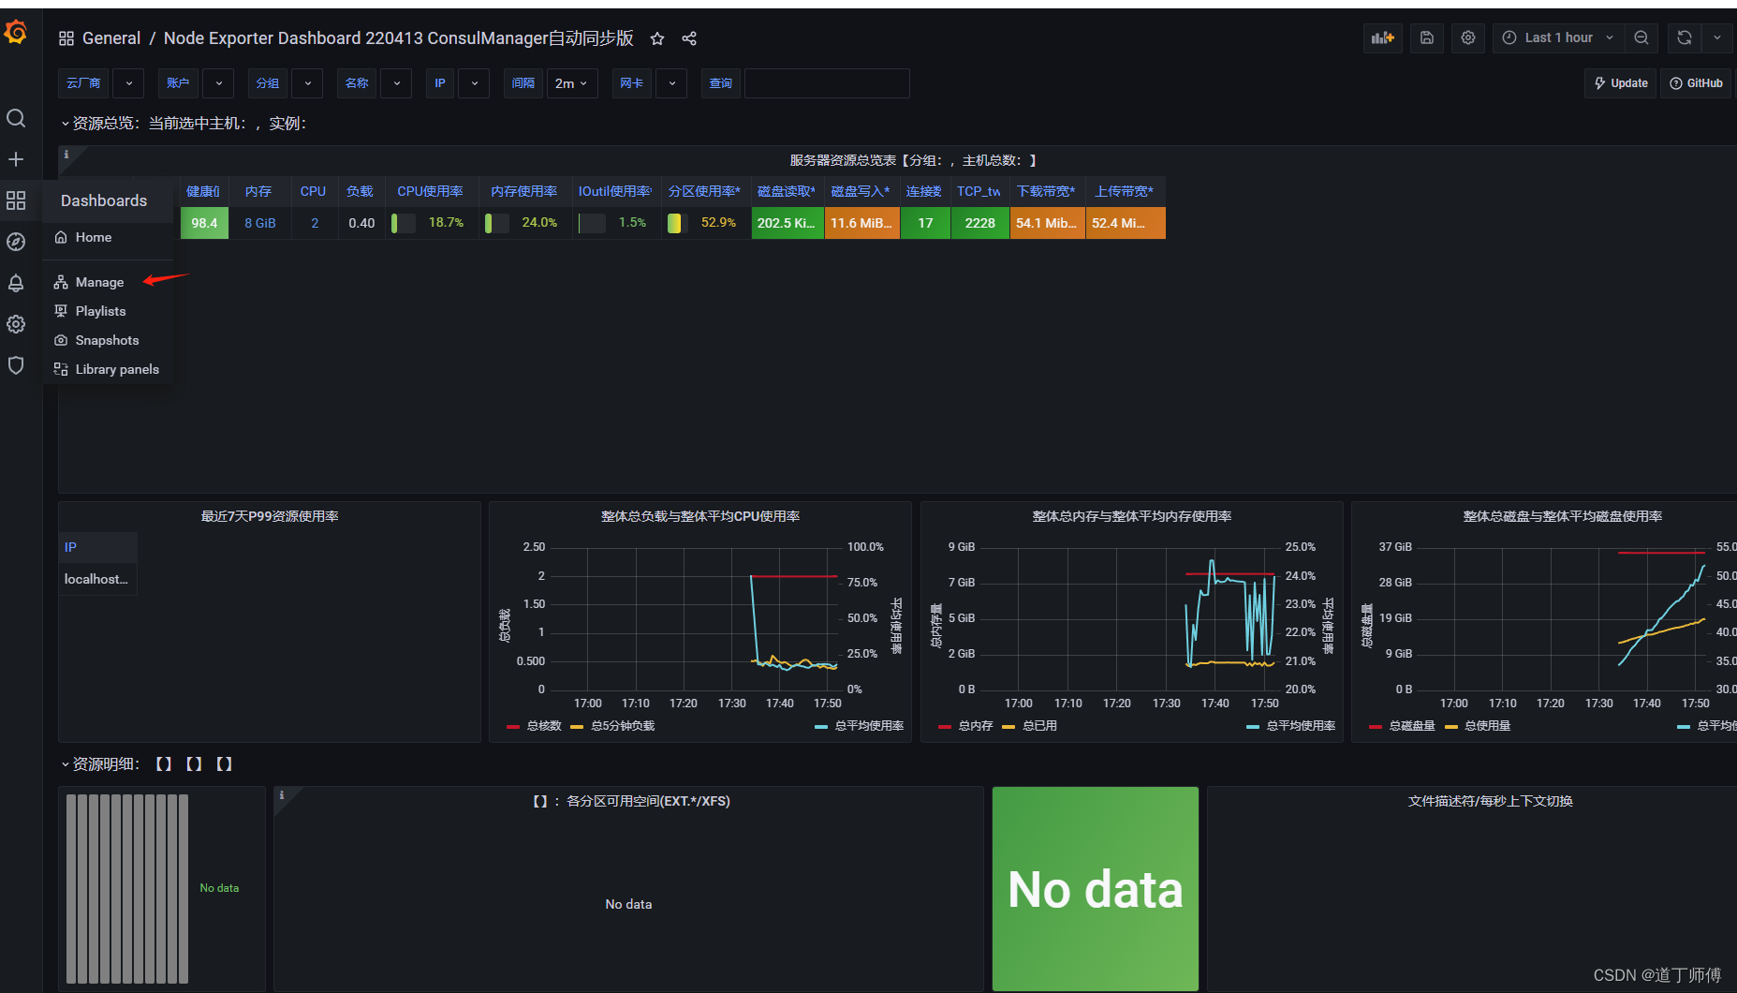Click the dashboard title Node Exporter Dashboard
Image resolution: width=1737 pixels, height=993 pixels.
click(399, 38)
